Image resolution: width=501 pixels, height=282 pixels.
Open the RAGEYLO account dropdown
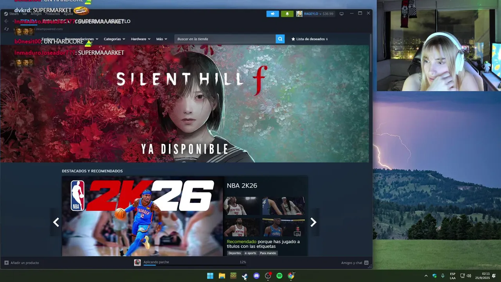(312, 14)
